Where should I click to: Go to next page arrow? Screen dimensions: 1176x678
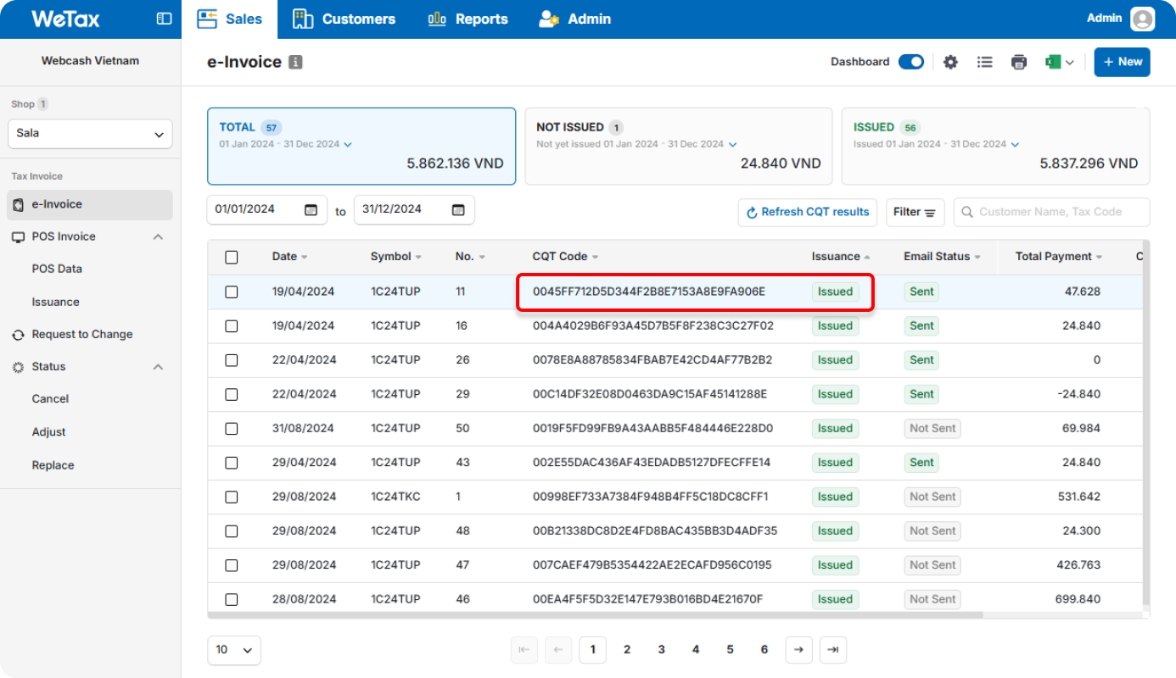point(798,650)
